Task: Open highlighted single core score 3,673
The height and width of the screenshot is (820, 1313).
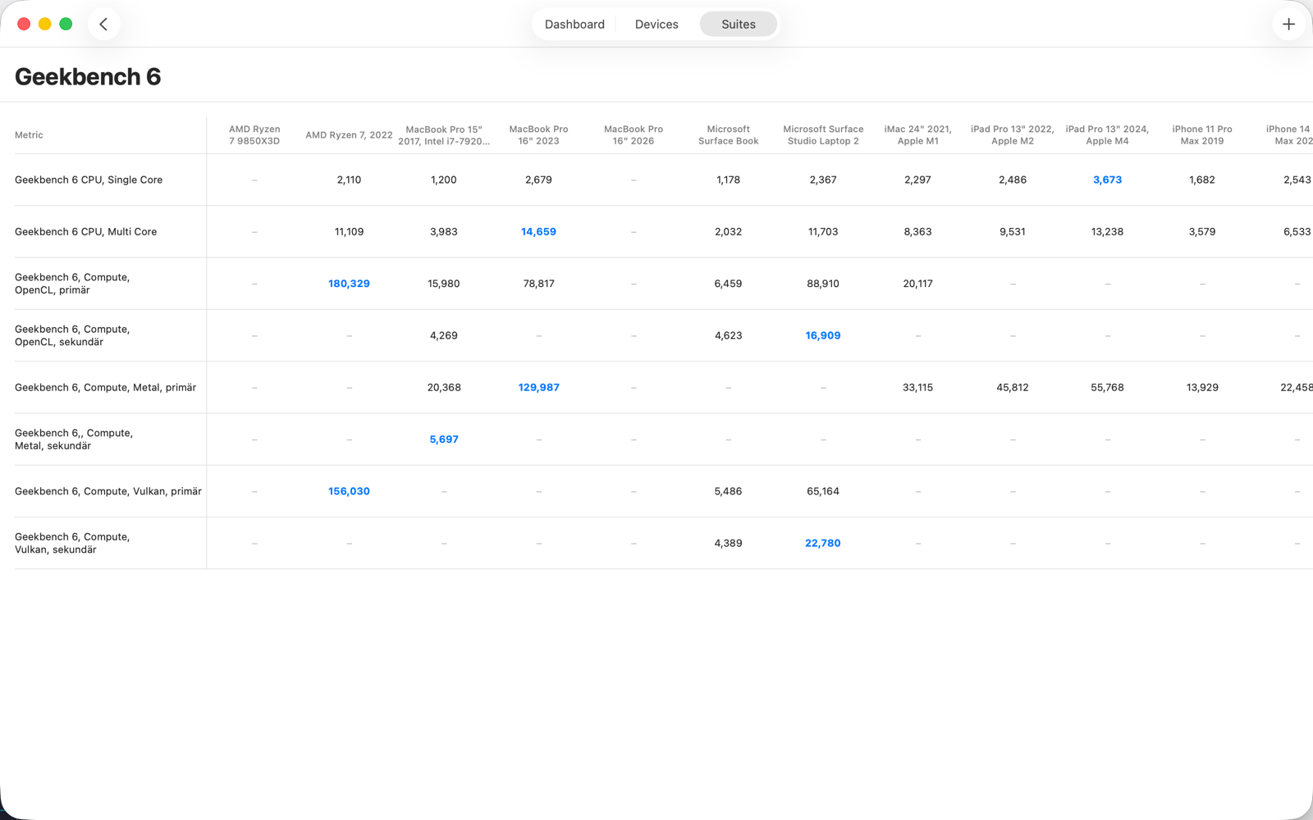Action: [1107, 180]
